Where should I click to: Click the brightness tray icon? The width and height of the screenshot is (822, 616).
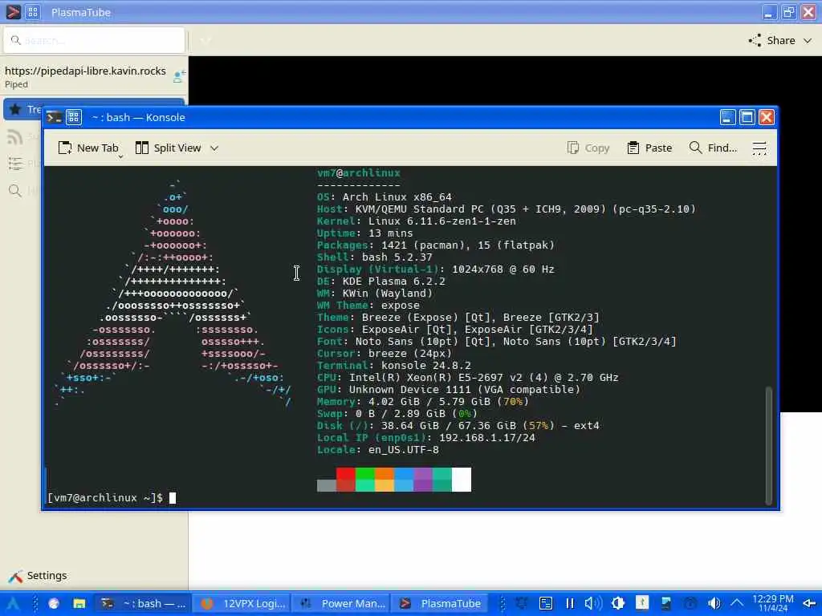tap(617, 603)
